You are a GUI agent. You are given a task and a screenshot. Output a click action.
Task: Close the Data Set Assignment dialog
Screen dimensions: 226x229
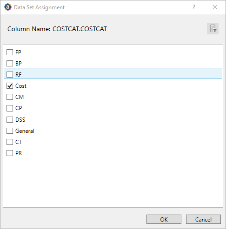215,7
